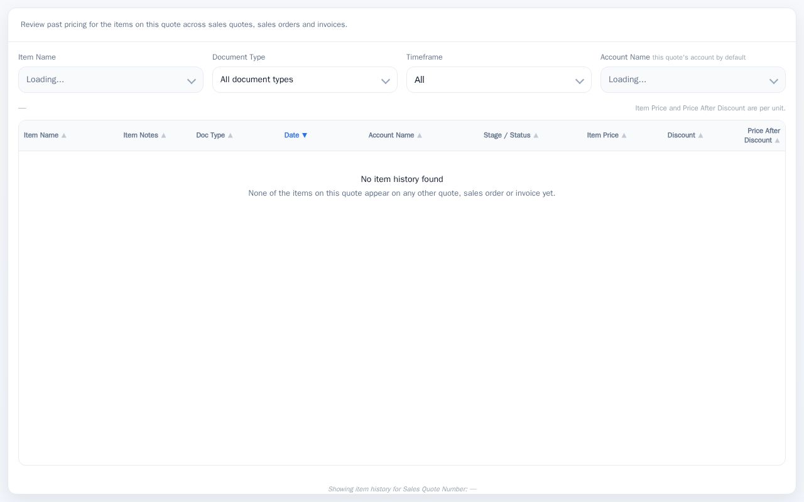Sort table by Item Notes column
Screen dimensions: 804x502
(x=144, y=136)
